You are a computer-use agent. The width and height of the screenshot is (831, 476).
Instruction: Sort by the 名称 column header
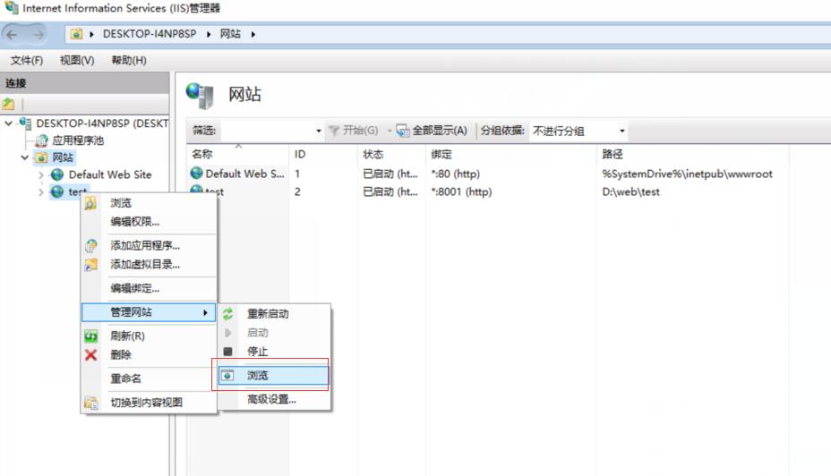pos(201,154)
